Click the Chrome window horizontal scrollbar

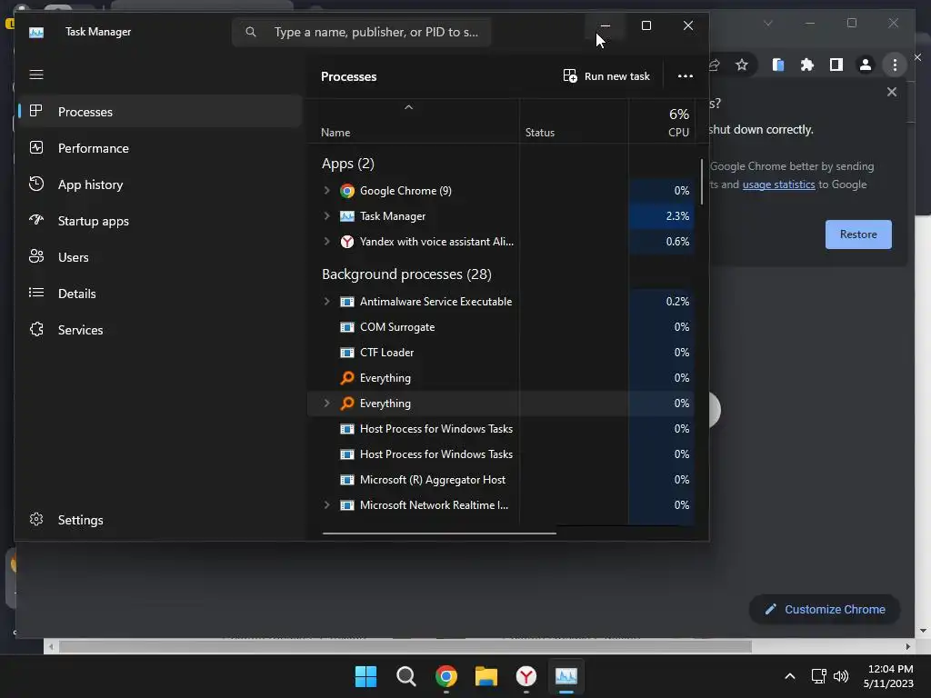click(x=405, y=646)
